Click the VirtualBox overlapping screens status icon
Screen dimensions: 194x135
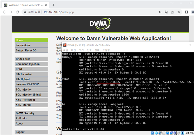(171, 133)
